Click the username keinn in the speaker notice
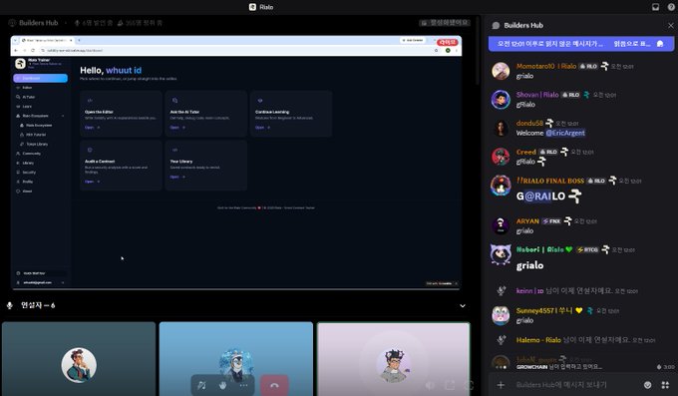Viewport: 678px width, 396px height. (x=529, y=291)
